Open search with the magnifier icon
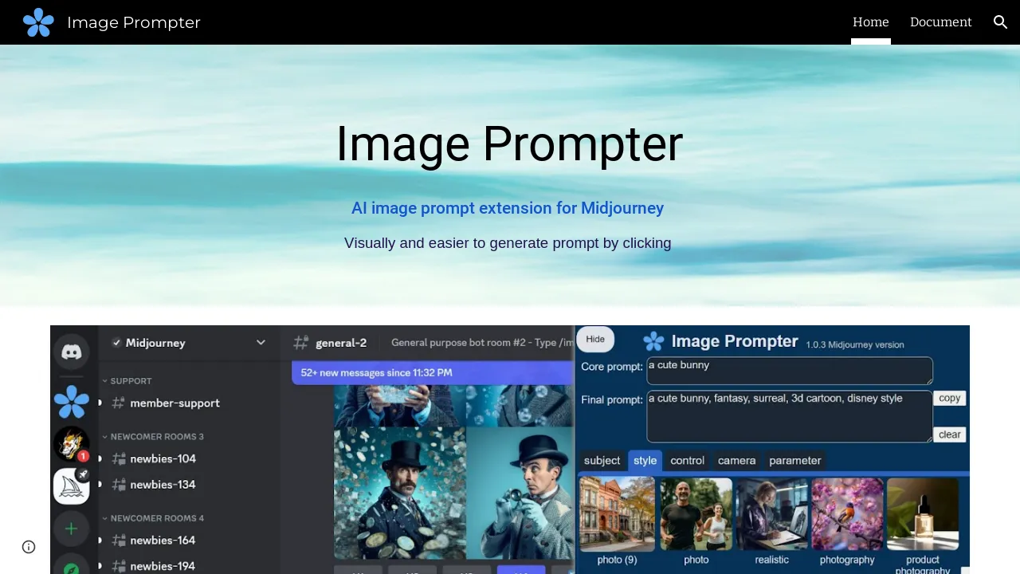1020x574 pixels. (x=1000, y=22)
